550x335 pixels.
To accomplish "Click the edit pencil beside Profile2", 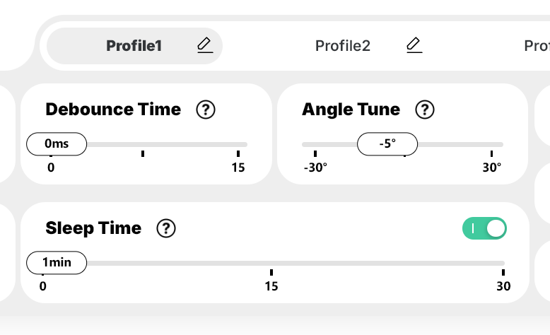I will click(x=414, y=46).
